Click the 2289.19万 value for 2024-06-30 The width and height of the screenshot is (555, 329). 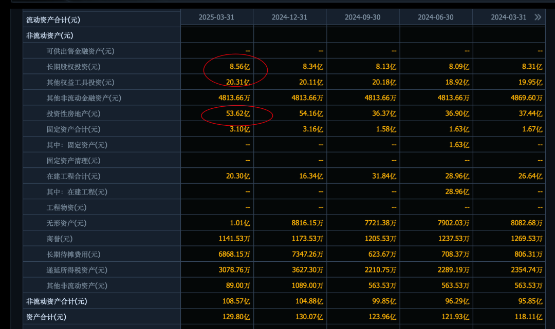(453, 269)
